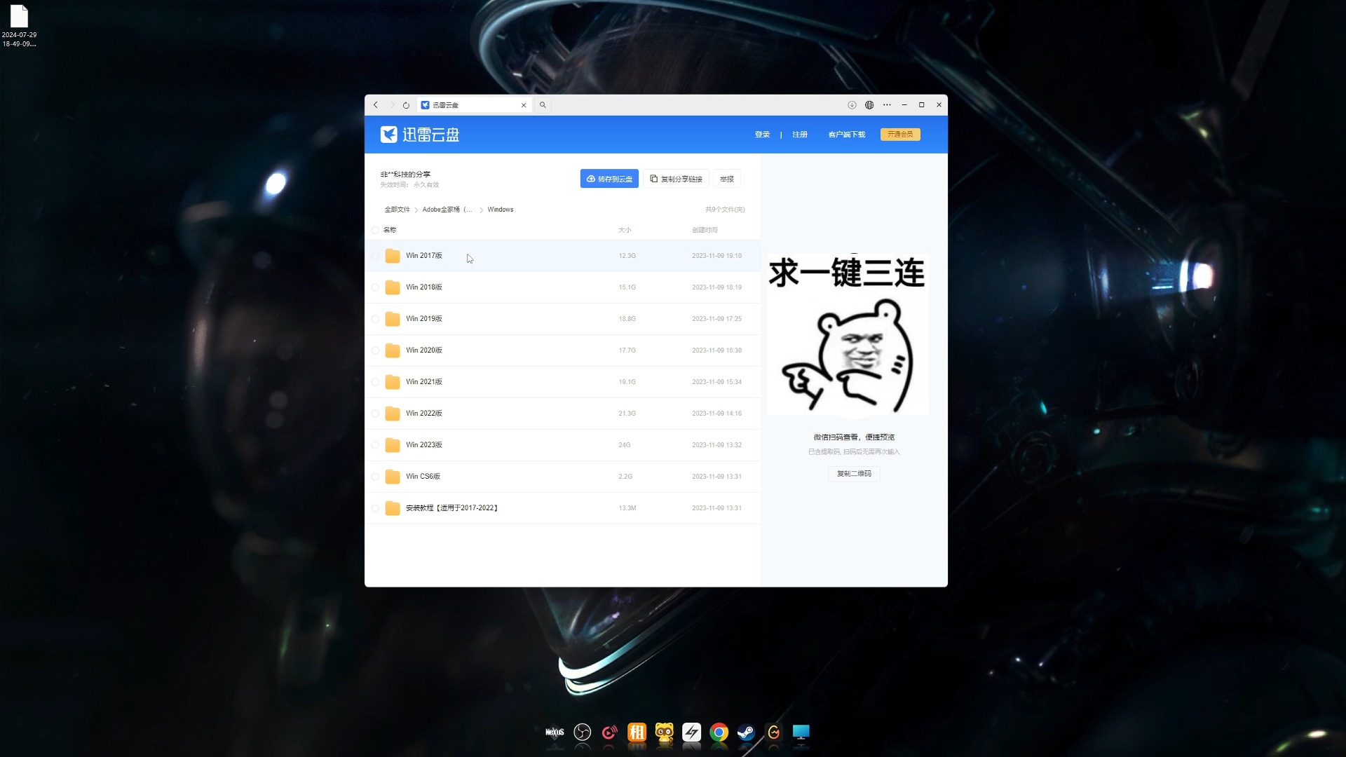Open OBS Studio from the dock

[x=582, y=732]
